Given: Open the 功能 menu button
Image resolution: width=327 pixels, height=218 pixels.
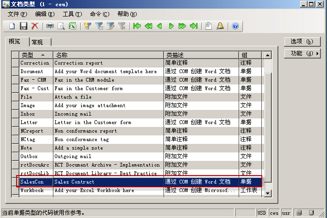Looking at the screenshot, I should (x=302, y=53).
